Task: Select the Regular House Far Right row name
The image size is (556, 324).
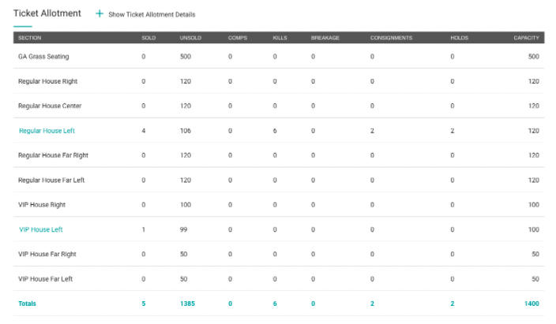Action: [x=53, y=155]
